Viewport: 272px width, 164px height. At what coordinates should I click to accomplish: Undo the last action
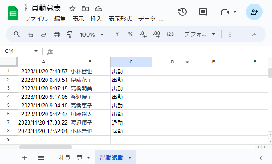(31, 35)
